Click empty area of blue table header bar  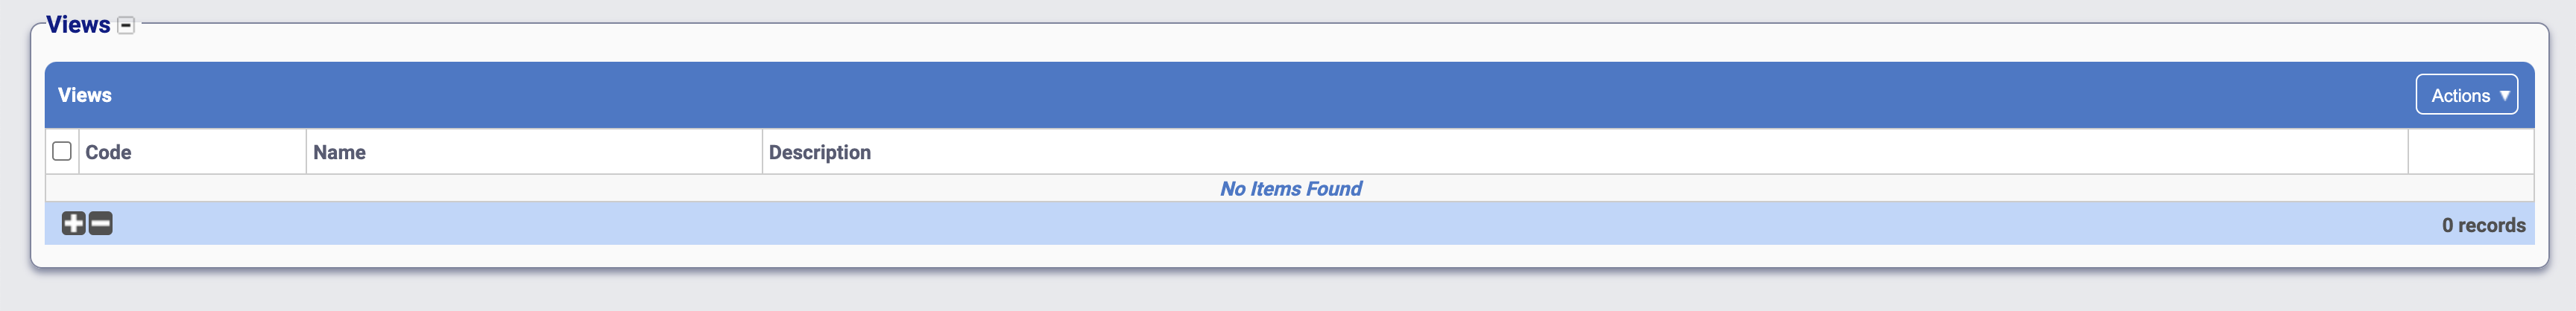point(1200,94)
